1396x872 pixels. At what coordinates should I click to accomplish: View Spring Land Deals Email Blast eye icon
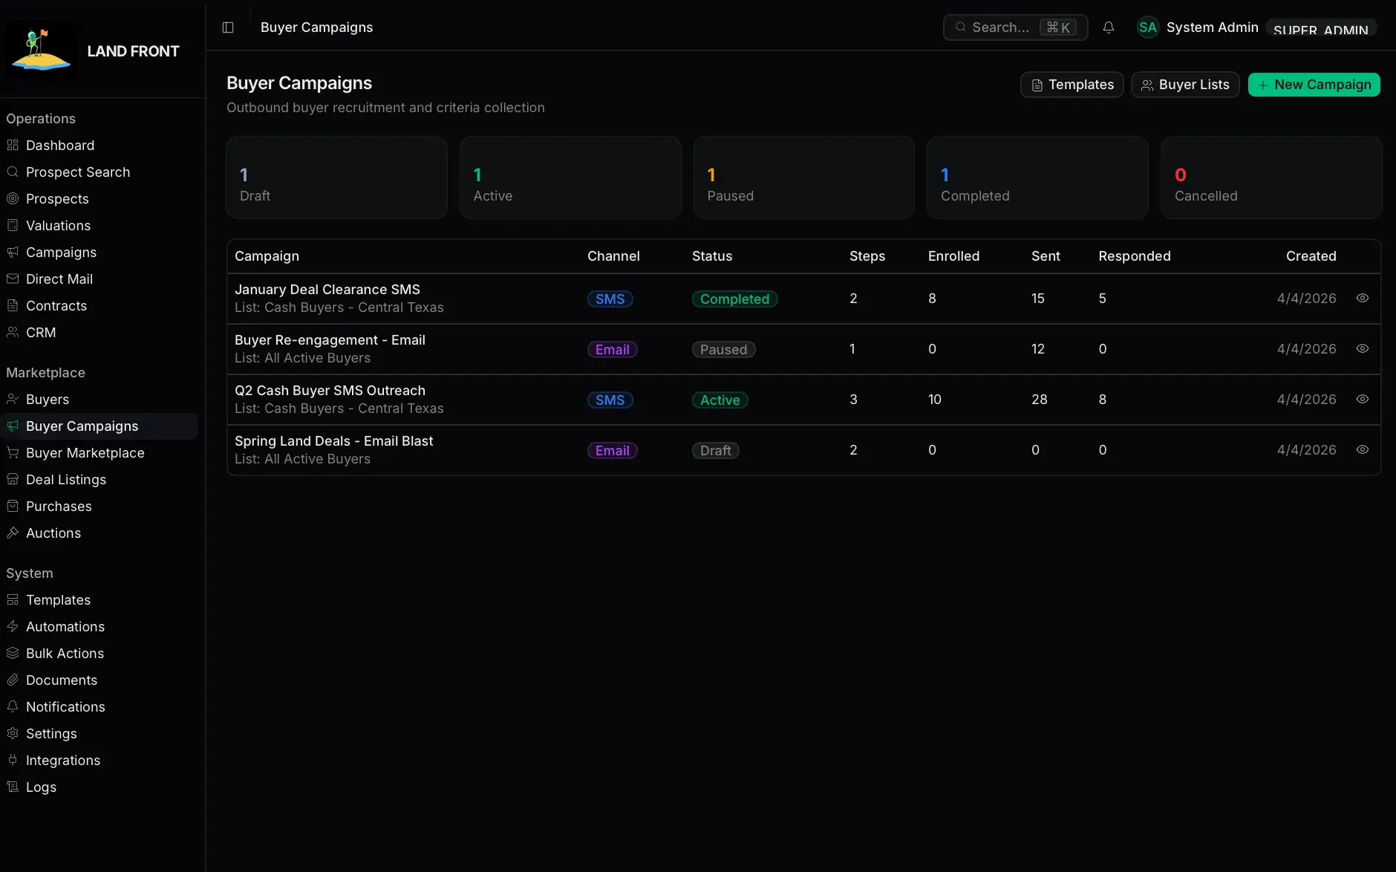pyautogui.click(x=1362, y=450)
